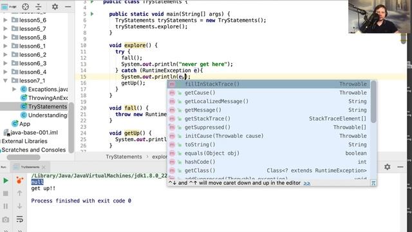The image size is (412, 232).
Task: Run main method via line 5 gutter arrow
Action: pos(92,14)
